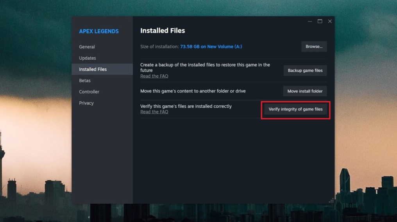Open Read the FAQ link under verify description
This screenshot has width=397, height=222.
154,112
